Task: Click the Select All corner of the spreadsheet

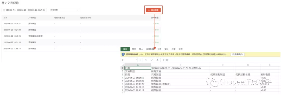Action: tap(122, 65)
